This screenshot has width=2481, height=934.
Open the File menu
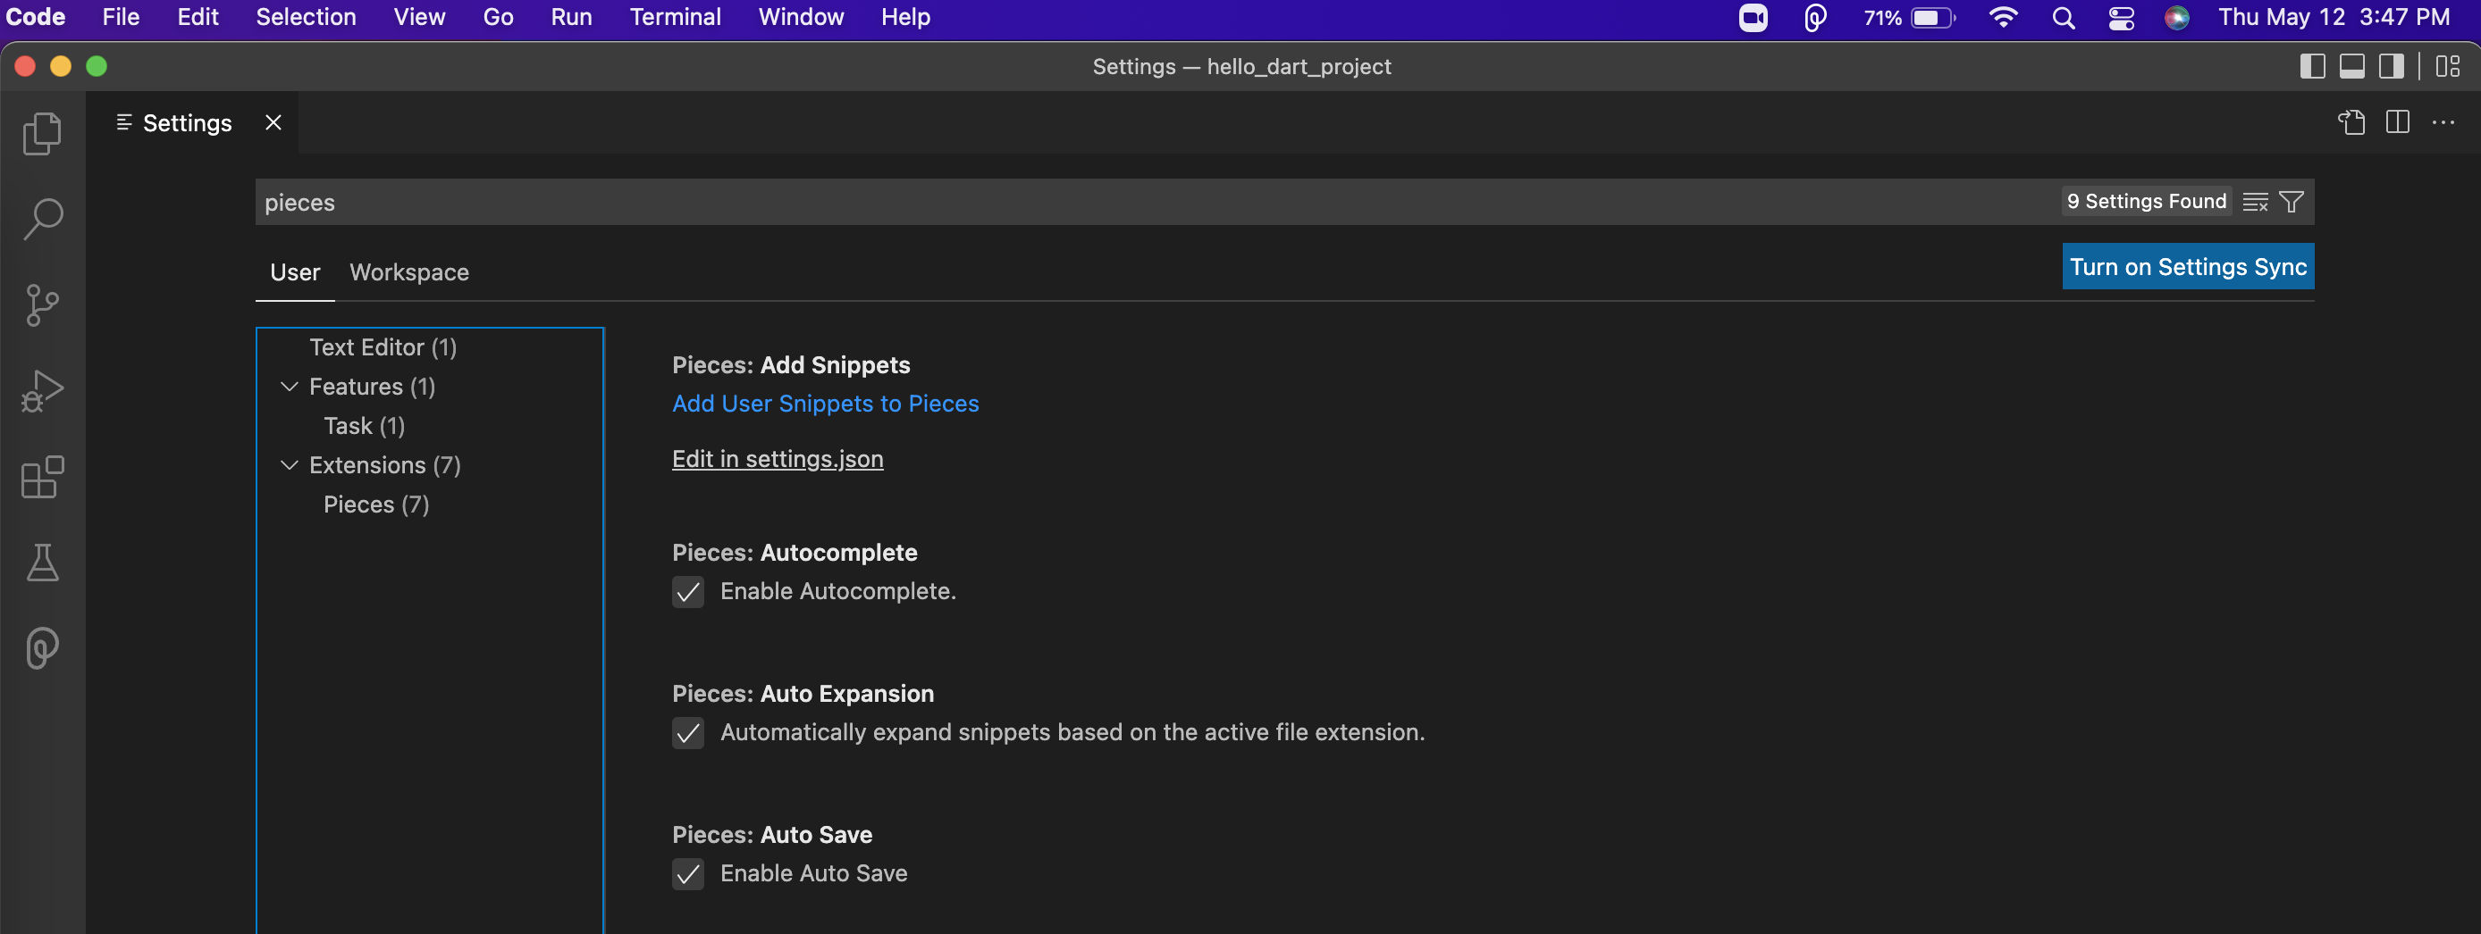(121, 17)
